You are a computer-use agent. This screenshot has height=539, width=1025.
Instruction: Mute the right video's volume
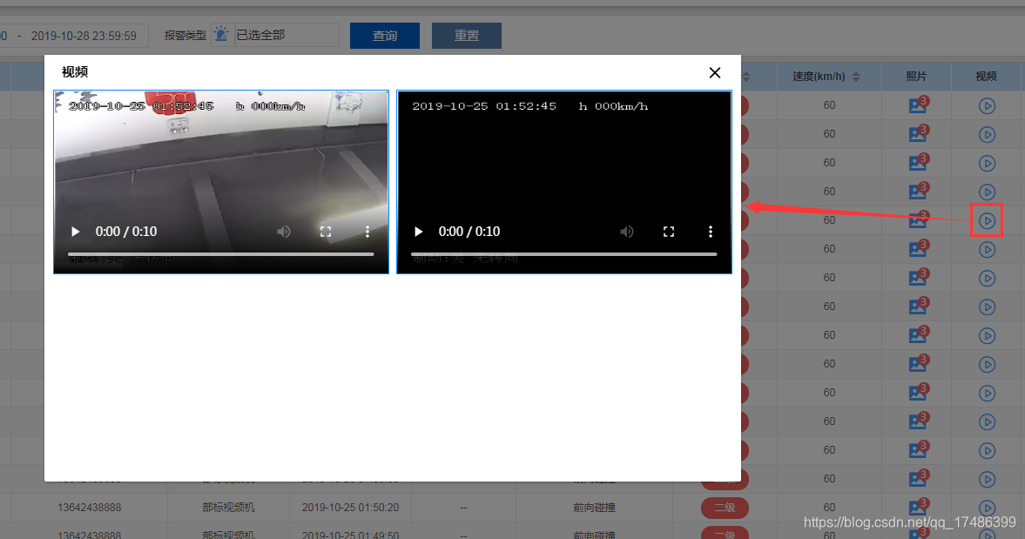tap(627, 232)
